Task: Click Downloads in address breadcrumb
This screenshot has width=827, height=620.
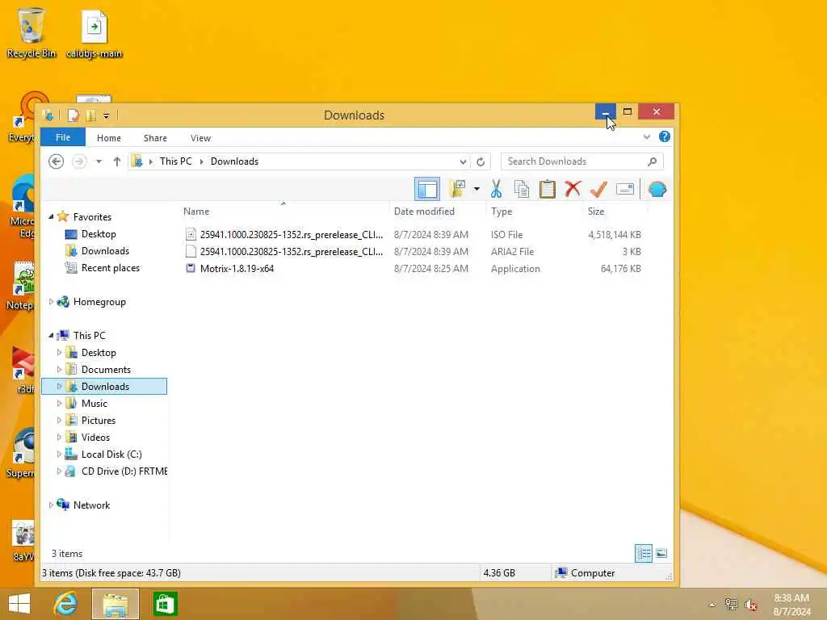Action: pyautogui.click(x=234, y=161)
